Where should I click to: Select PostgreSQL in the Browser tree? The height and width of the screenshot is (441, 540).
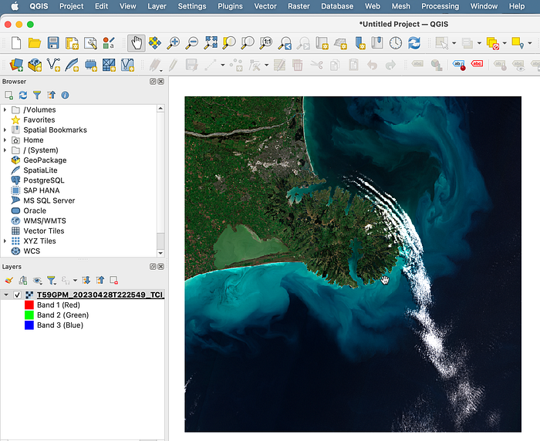tap(43, 180)
